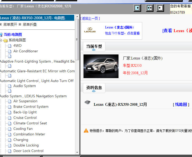Collapse the 系统电路图 folder node
This screenshot has height=157, width=192.
[1, 40]
